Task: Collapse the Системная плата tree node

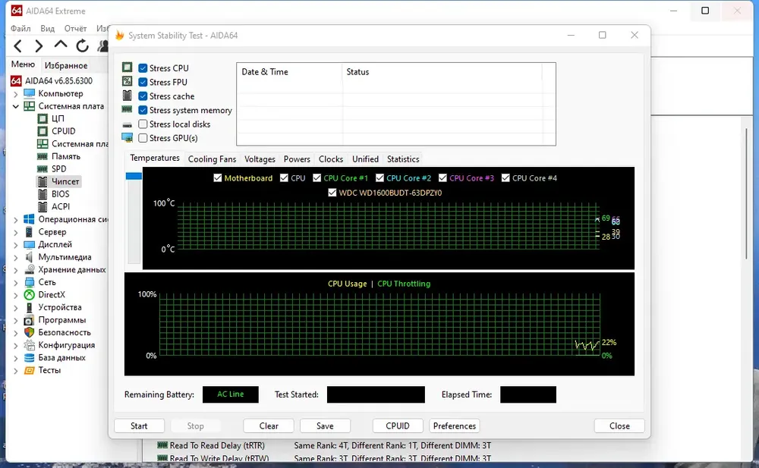Action: click(x=15, y=106)
